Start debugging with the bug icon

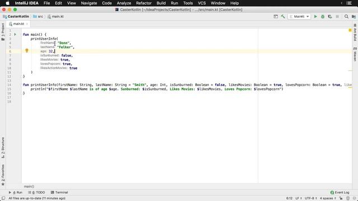(x=323, y=16)
